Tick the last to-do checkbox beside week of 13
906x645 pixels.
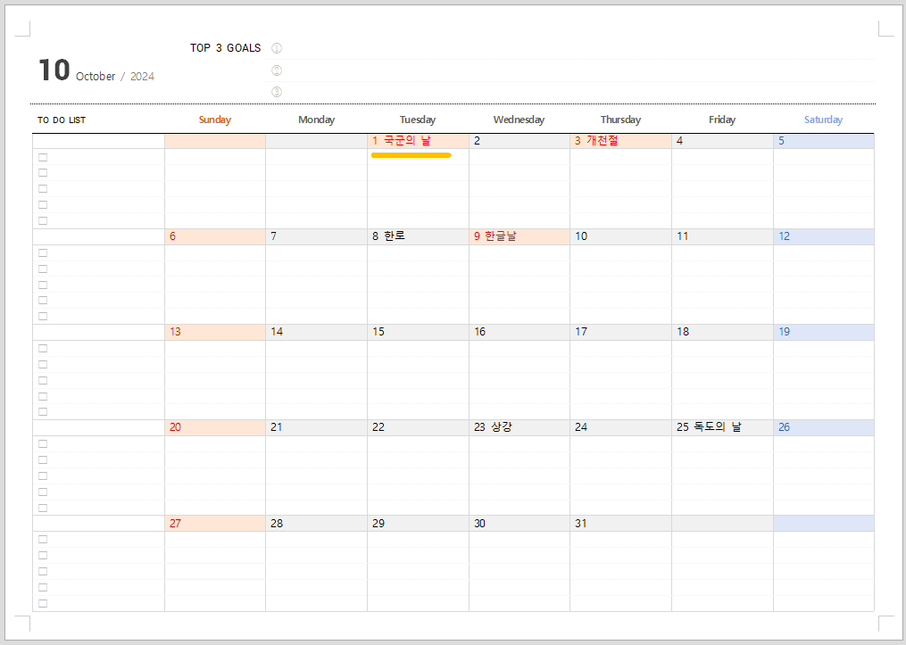43,412
